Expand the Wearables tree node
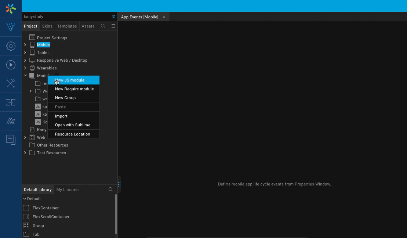The width and height of the screenshot is (407, 238). point(25,68)
